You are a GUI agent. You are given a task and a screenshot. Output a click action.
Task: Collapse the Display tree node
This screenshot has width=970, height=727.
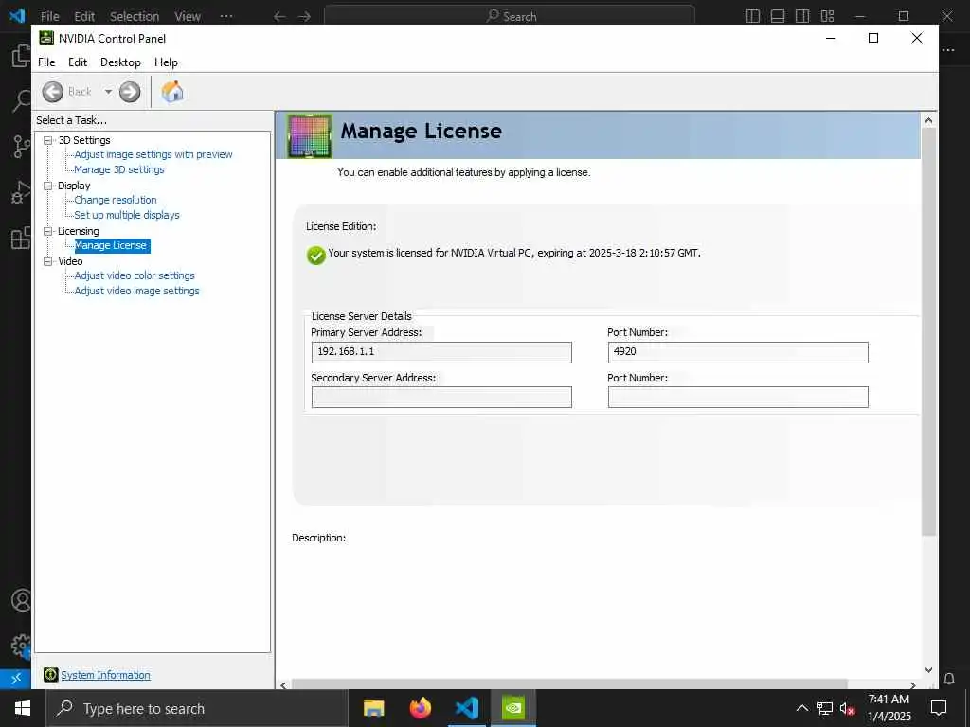(47, 186)
